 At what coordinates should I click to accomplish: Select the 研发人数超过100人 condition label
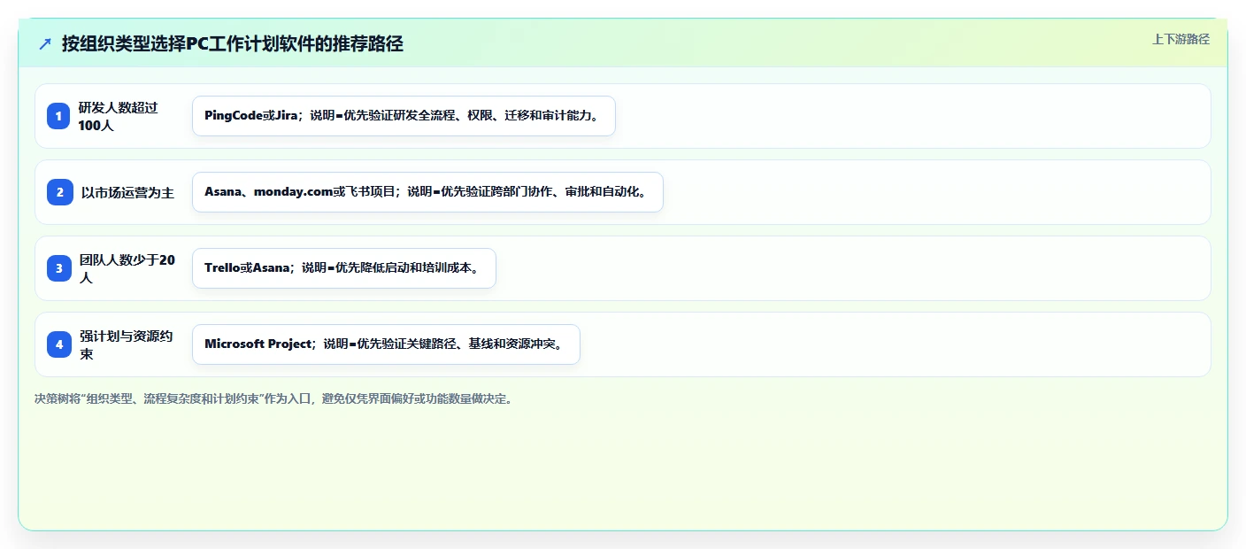click(x=119, y=116)
